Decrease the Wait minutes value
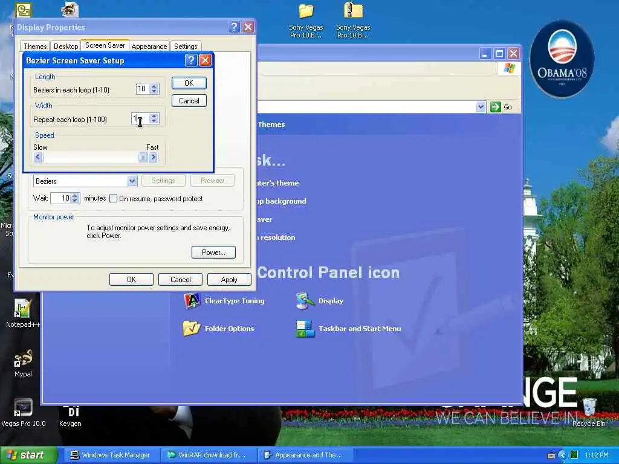Viewport: 619px width, 464px height. pyautogui.click(x=74, y=201)
